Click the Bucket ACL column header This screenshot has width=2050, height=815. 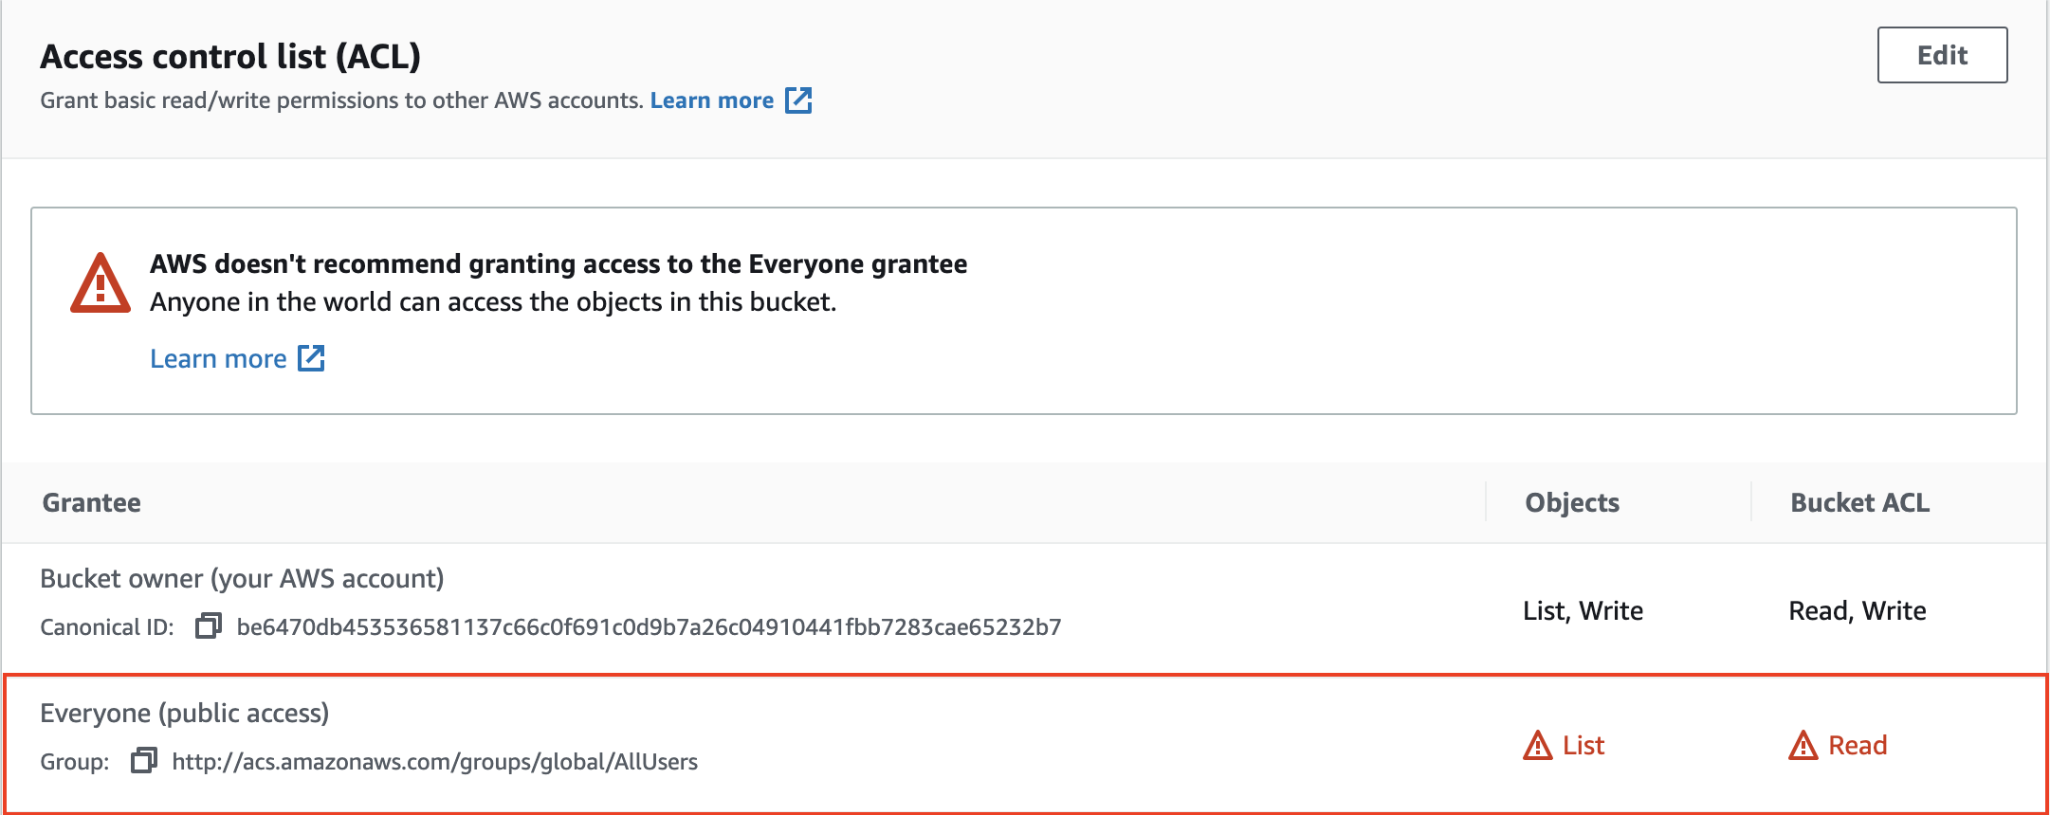pos(1859,502)
